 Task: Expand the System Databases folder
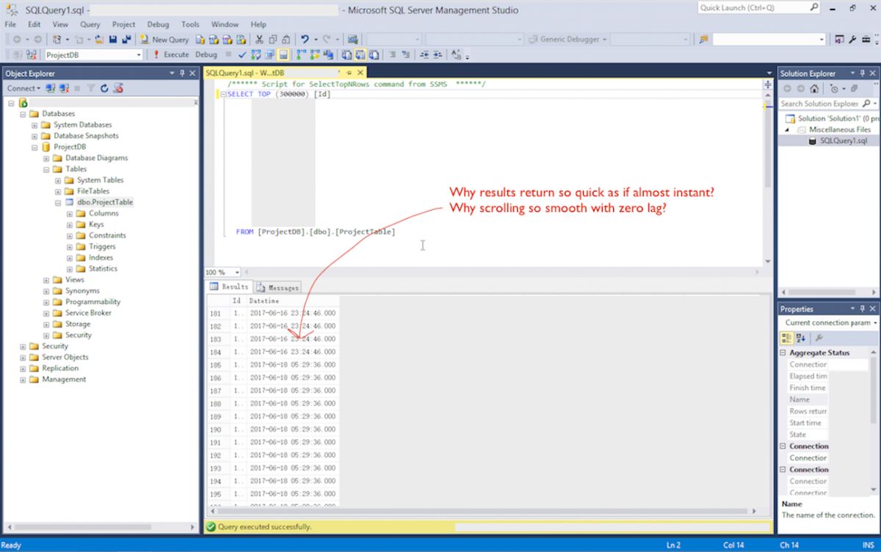pos(35,125)
